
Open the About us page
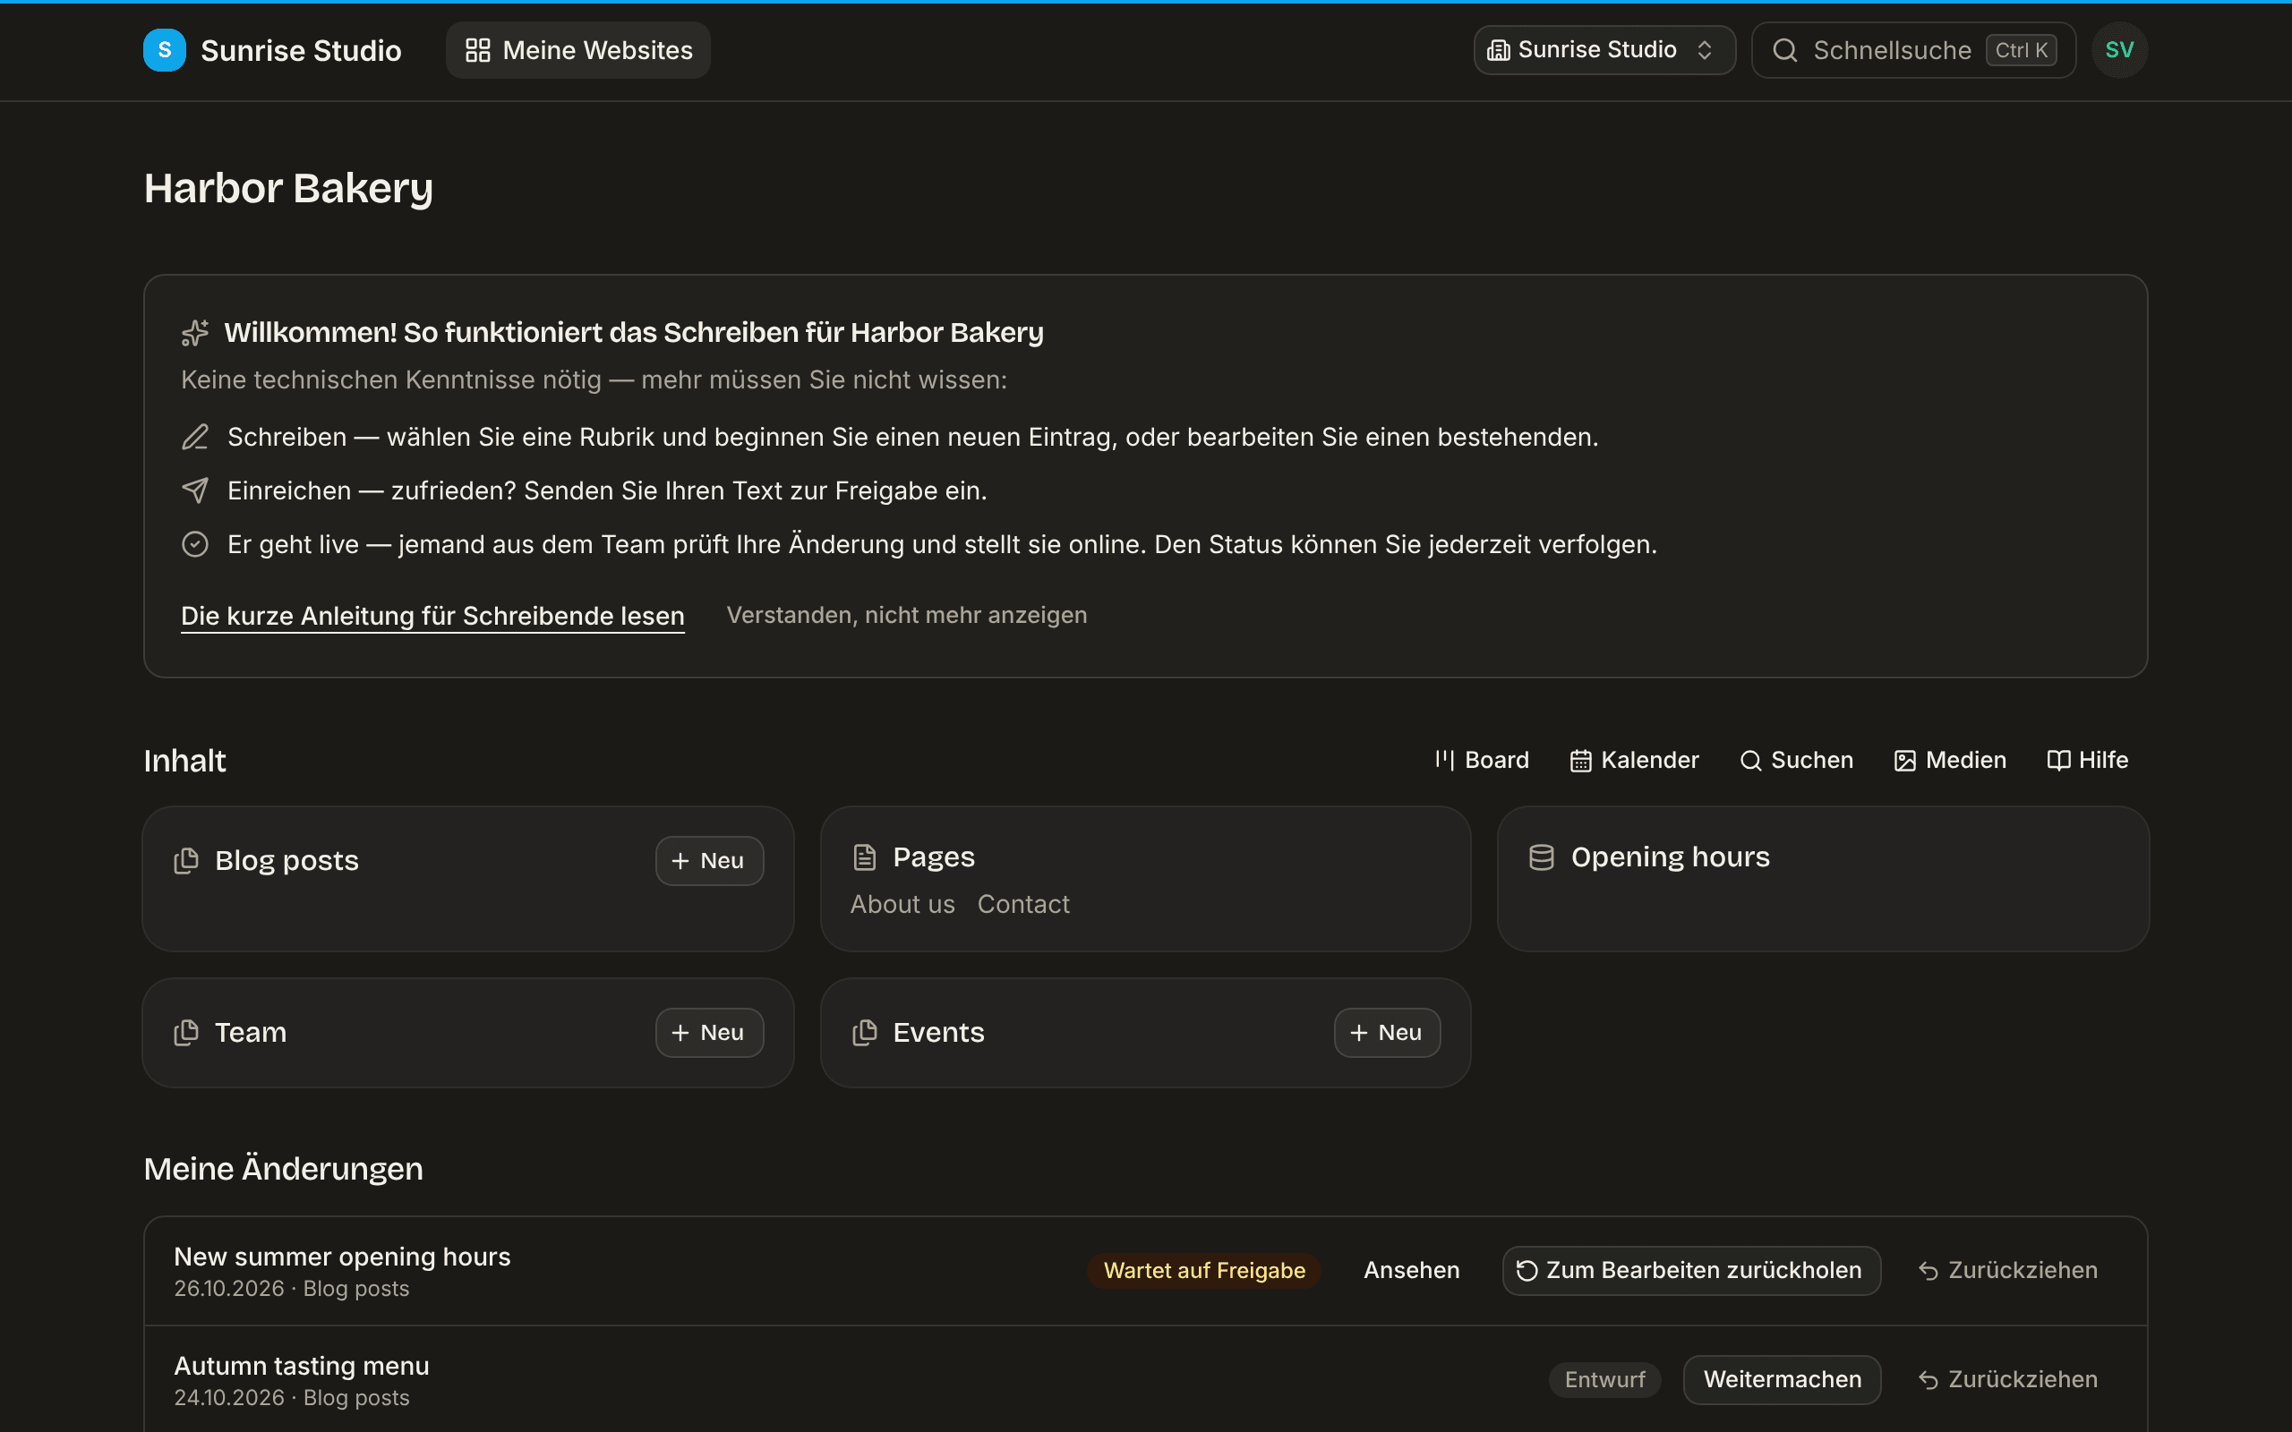(902, 905)
